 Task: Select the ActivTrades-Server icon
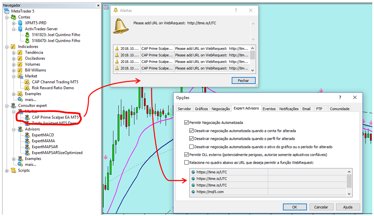click(x=21, y=29)
